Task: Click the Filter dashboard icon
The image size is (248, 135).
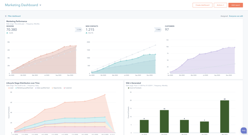Action: tap(6, 16)
